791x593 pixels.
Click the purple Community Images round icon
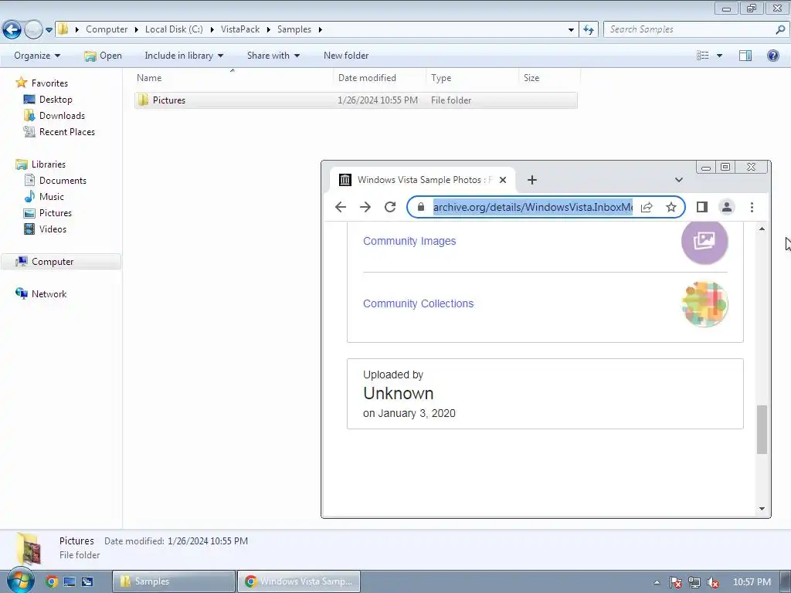704,241
